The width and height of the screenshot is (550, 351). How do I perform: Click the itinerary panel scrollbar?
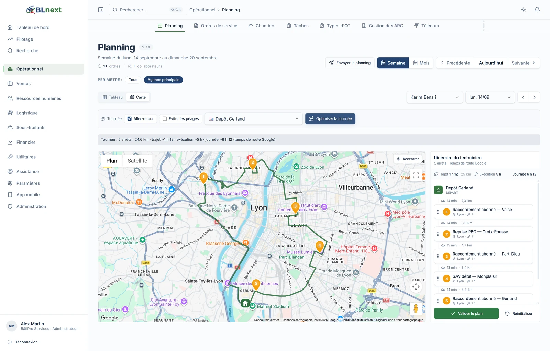click(538, 231)
